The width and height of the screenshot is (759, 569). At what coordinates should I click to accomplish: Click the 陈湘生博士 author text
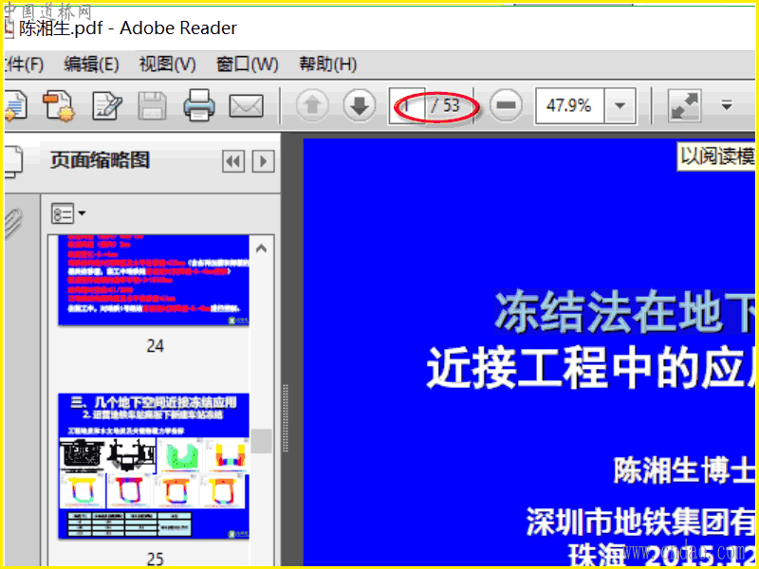[x=684, y=469]
